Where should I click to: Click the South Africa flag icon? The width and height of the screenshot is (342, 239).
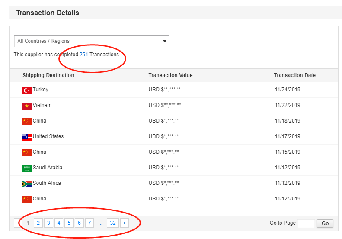[27, 184]
